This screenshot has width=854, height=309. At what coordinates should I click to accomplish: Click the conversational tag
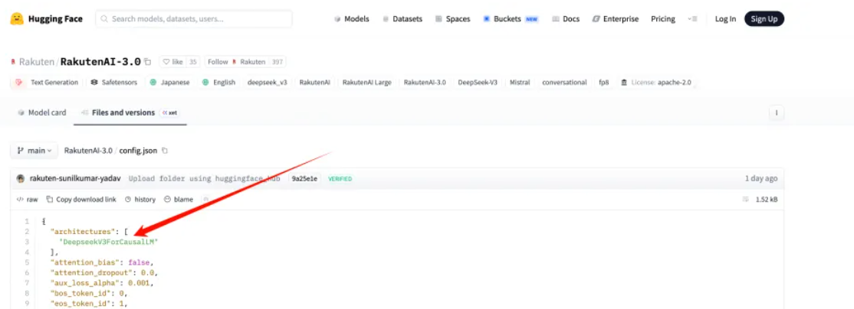click(x=564, y=83)
